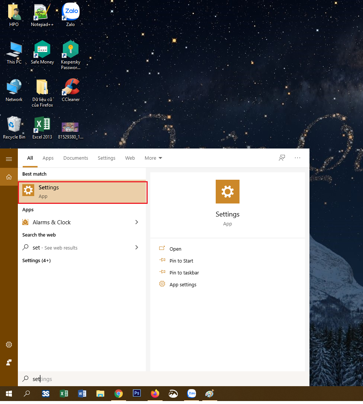Launch Photoshop from the taskbar
This screenshot has width=363, height=404.
click(136, 394)
